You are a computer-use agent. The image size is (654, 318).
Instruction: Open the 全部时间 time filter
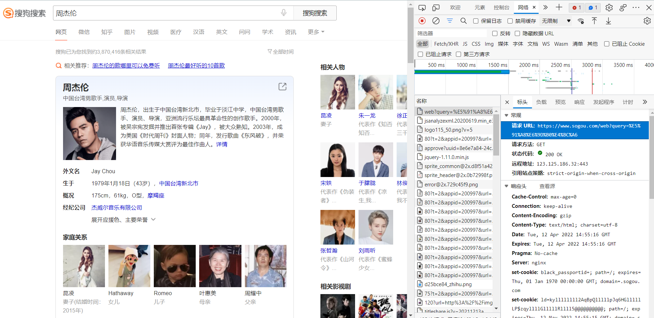coord(281,52)
